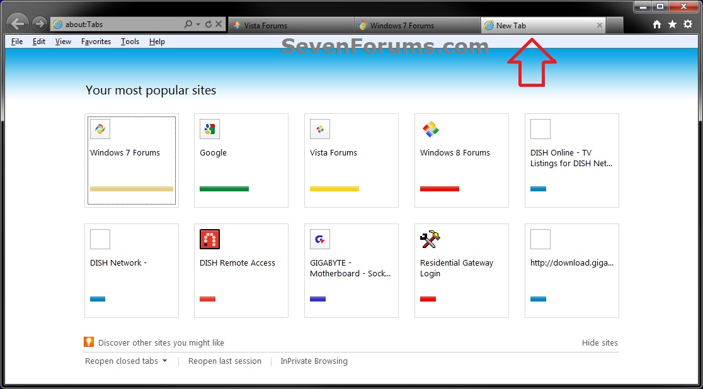Open GIGABYTE - Motherboard tile title
This screenshot has height=389, width=703.
point(350,268)
